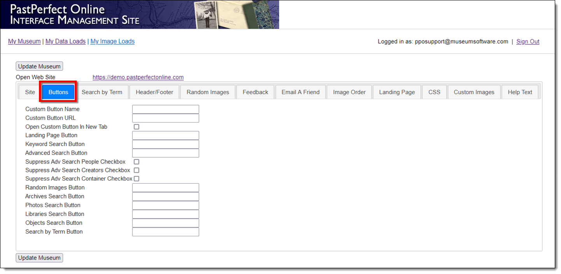The image size is (561, 274).
Task: Open the Search by Term tab
Action: coord(102,92)
